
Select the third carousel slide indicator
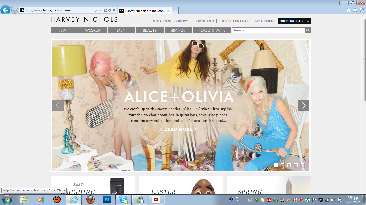[x=289, y=165]
